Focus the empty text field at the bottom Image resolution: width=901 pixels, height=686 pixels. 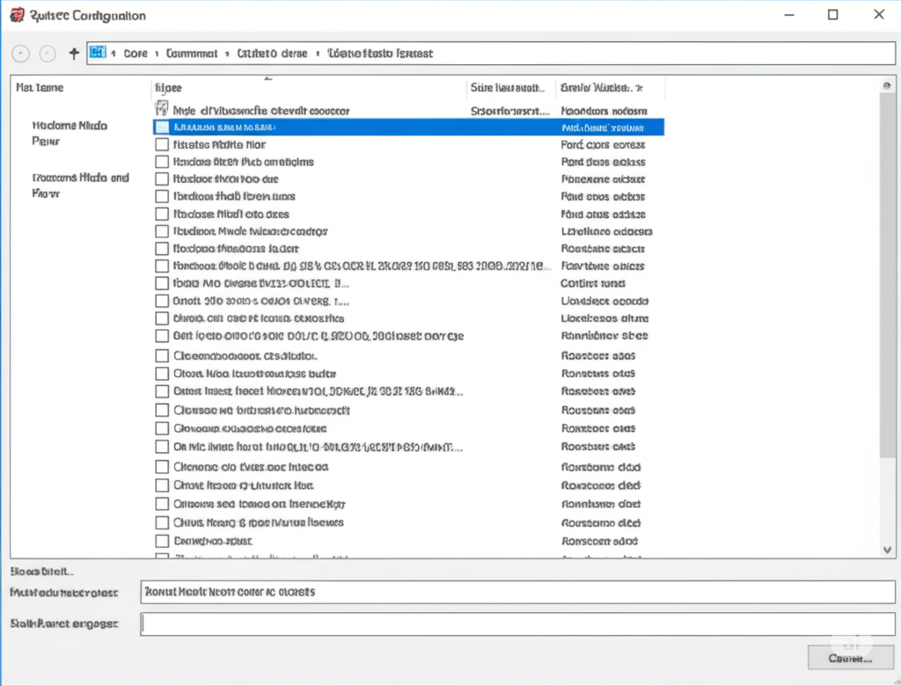pos(517,624)
